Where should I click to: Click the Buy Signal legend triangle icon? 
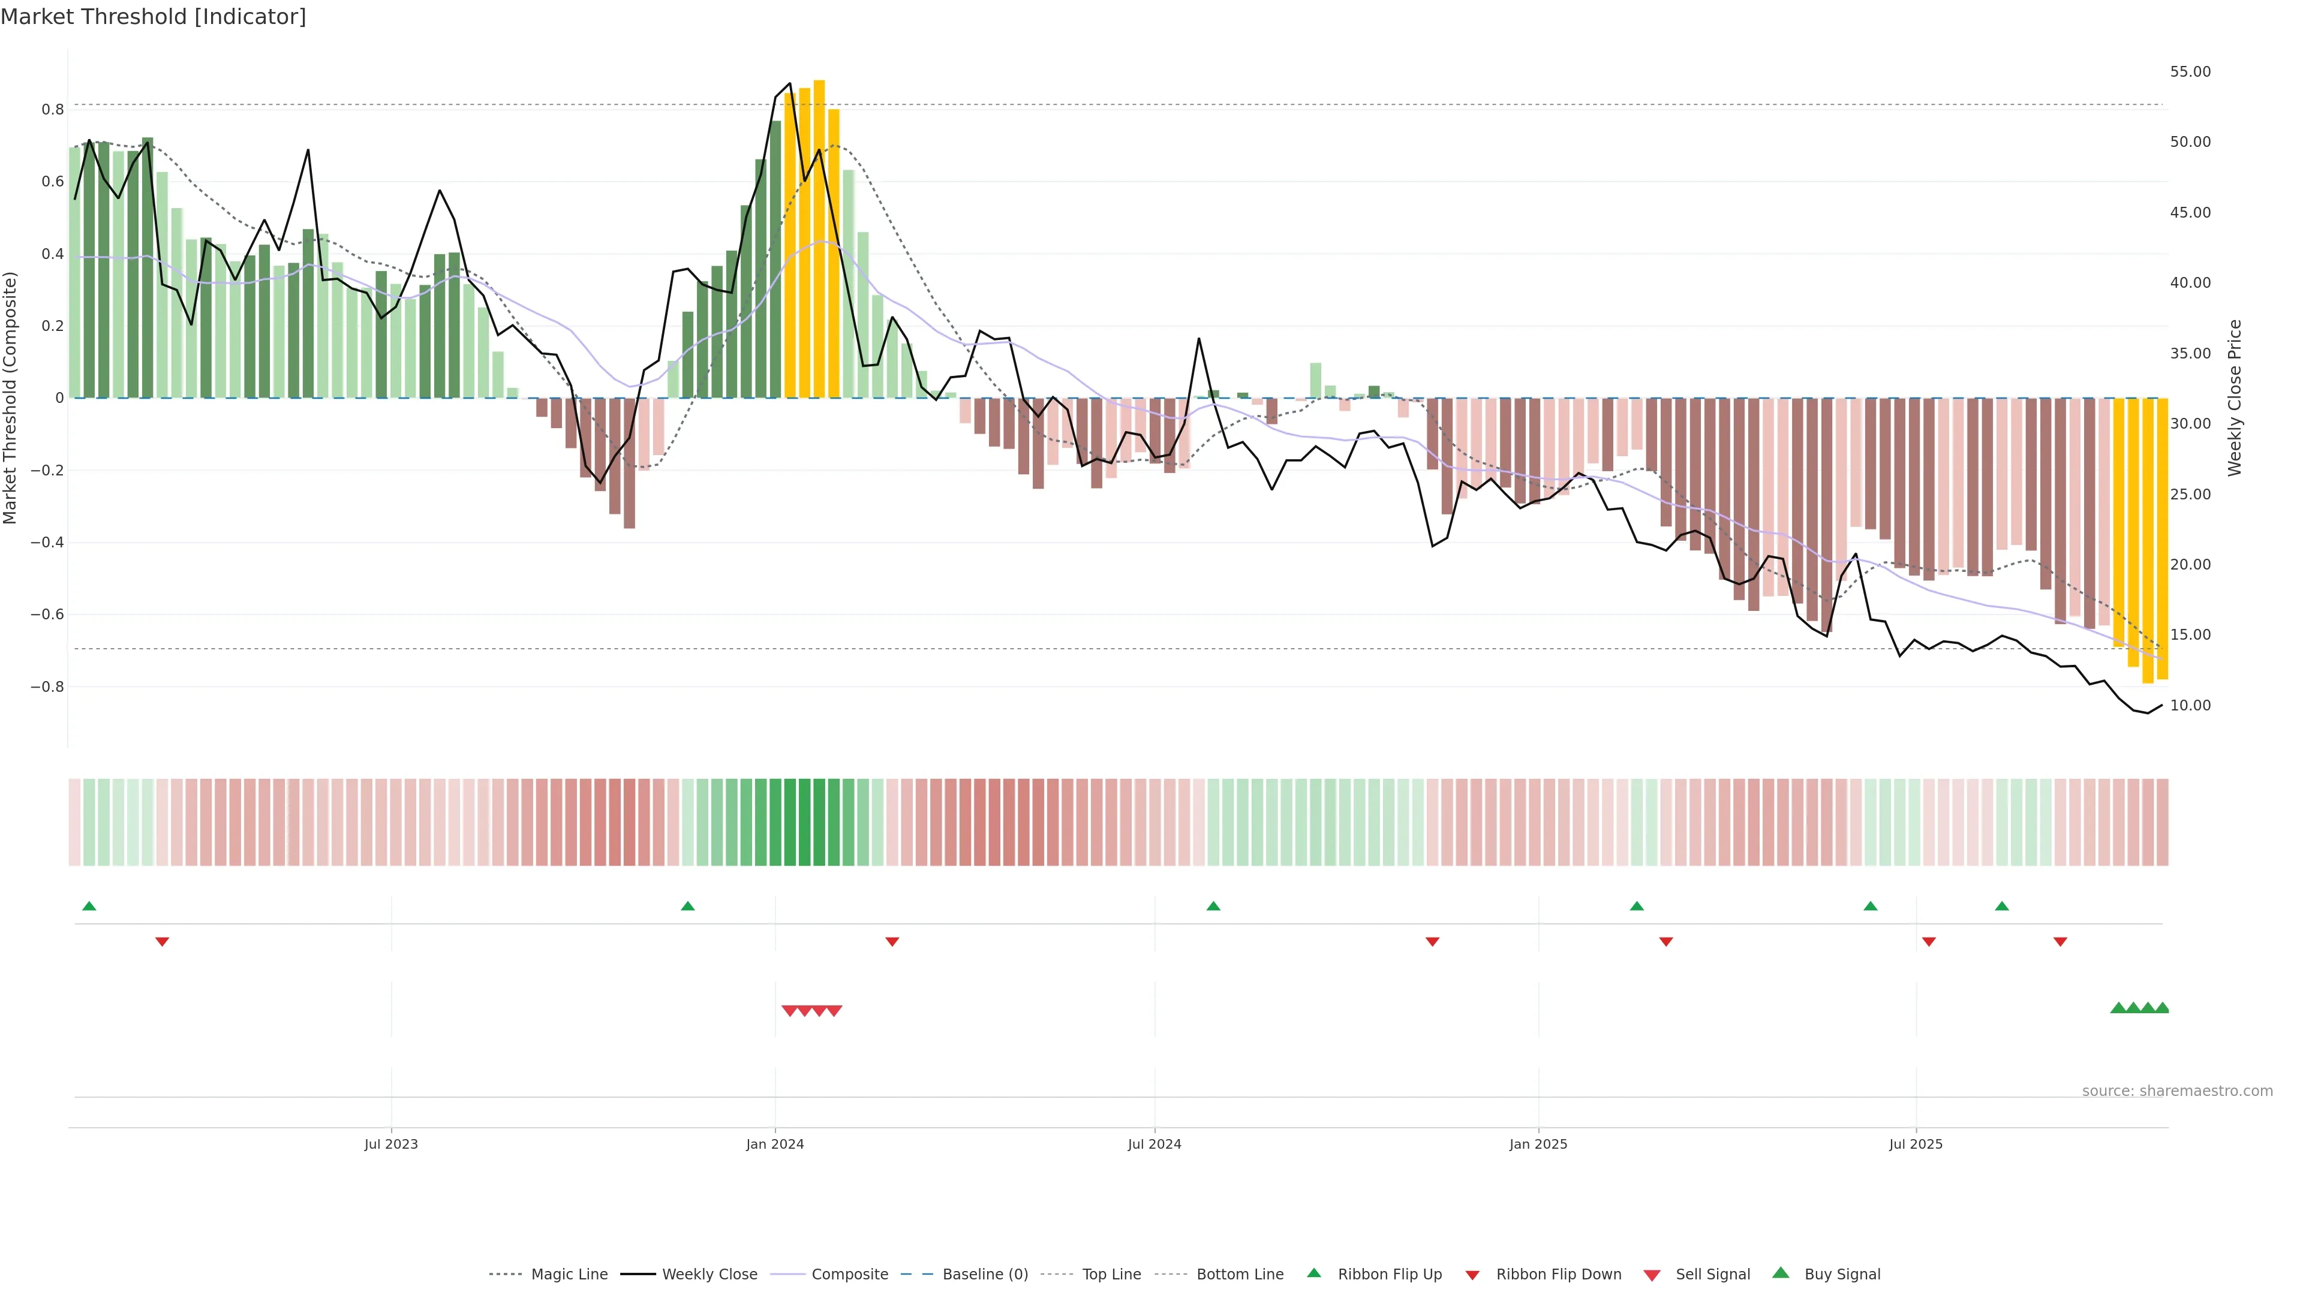(1780, 1273)
